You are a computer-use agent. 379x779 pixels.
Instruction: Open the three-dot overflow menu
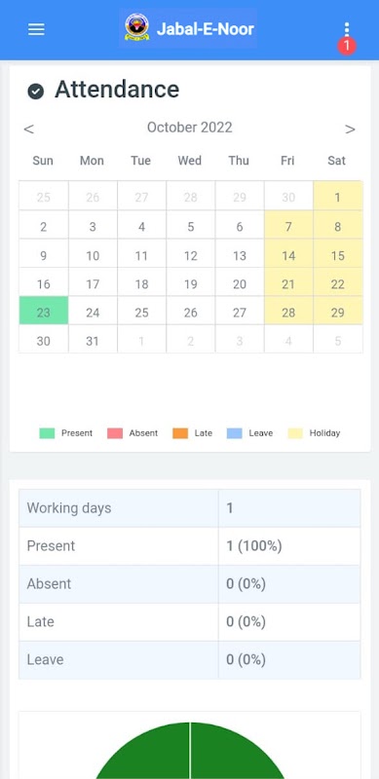pos(347,29)
